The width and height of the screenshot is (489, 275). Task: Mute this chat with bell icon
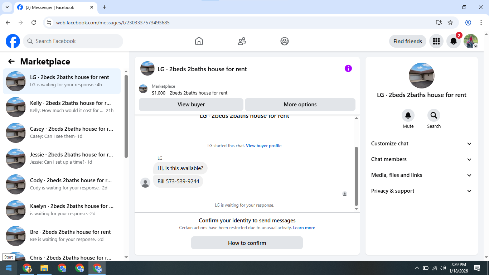(x=408, y=115)
